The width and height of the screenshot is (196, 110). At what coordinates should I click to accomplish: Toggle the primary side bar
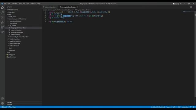(x=174, y=4)
